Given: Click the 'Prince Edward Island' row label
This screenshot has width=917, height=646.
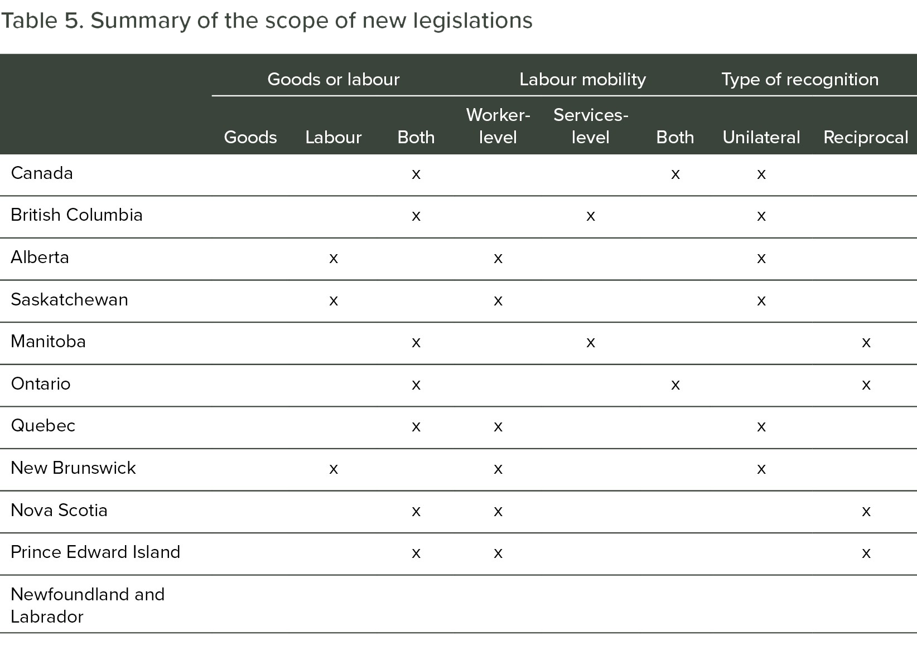Looking at the screenshot, I should point(95,552).
